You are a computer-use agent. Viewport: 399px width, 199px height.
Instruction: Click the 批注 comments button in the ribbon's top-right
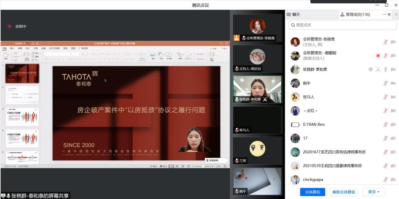pos(224,48)
